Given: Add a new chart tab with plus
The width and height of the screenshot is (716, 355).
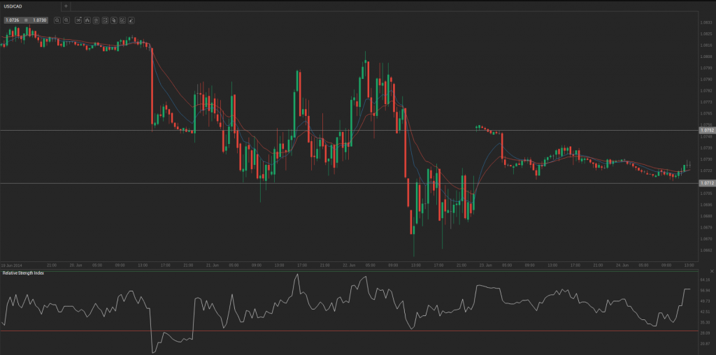Looking at the screenshot, I should point(66,6).
